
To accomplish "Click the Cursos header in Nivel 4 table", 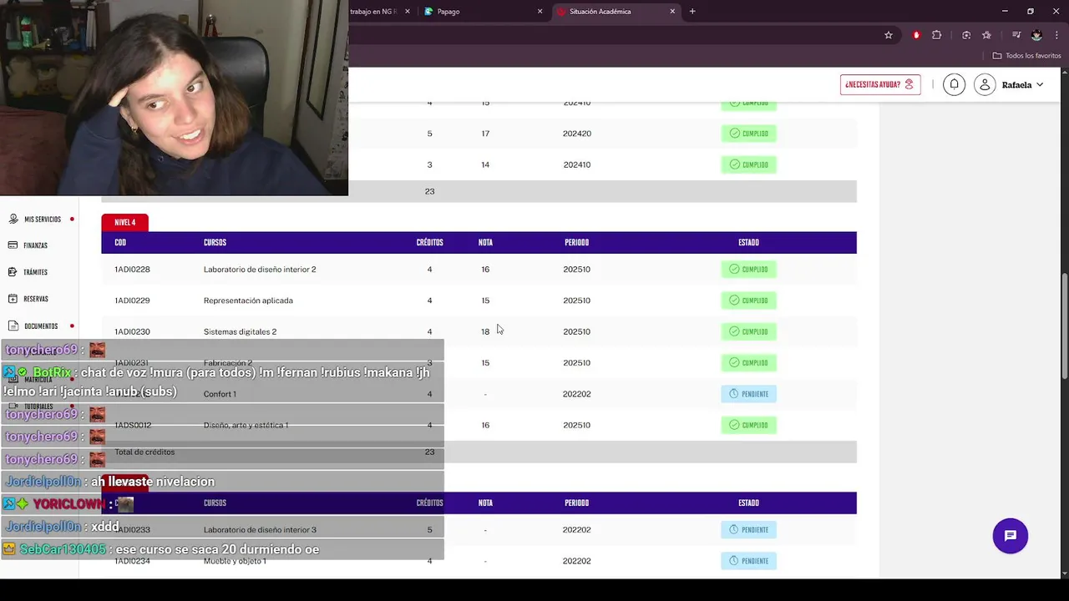I will 215,243.
